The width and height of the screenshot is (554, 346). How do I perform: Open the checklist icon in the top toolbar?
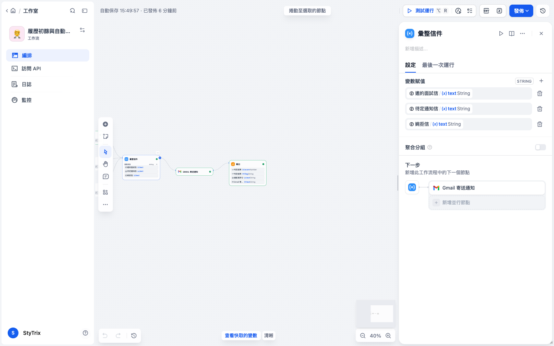[470, 11]
